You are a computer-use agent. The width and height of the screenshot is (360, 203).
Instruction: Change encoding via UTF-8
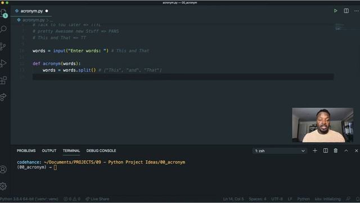(277, 199)
